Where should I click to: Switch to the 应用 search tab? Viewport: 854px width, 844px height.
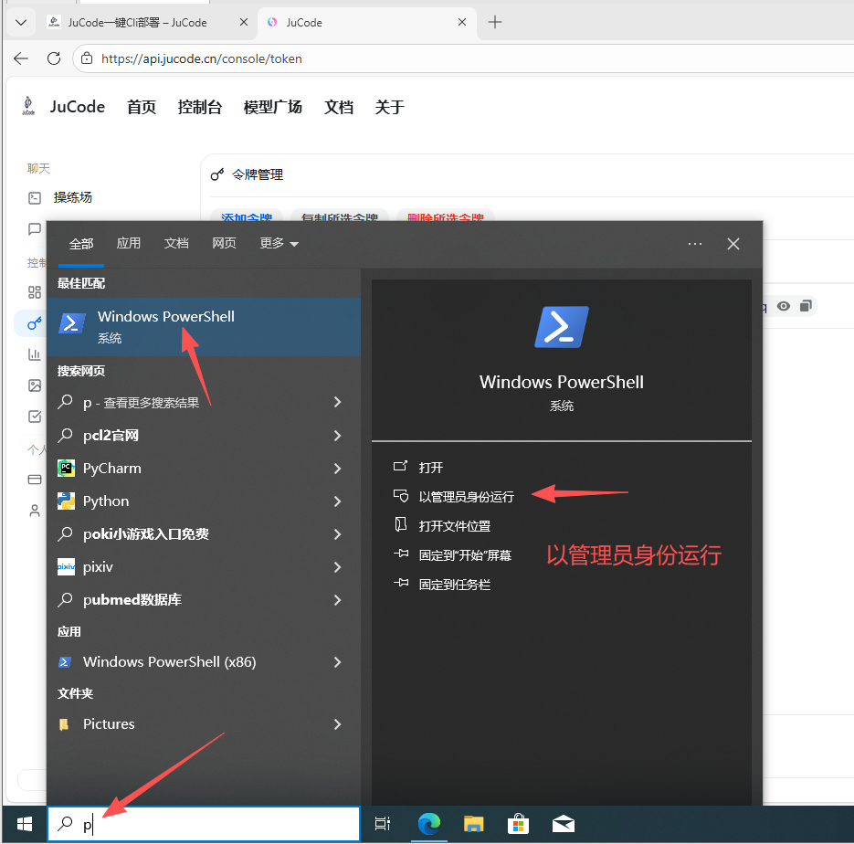click(129, 243)
